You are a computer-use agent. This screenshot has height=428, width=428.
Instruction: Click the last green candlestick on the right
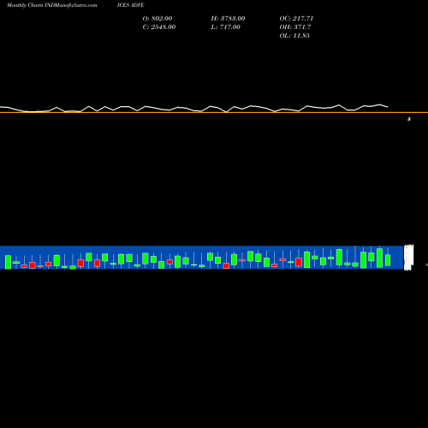(x=388, y=259)
